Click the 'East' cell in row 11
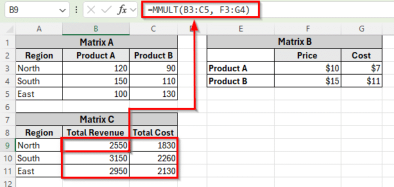The image size is (394, 187). (39, 171)
